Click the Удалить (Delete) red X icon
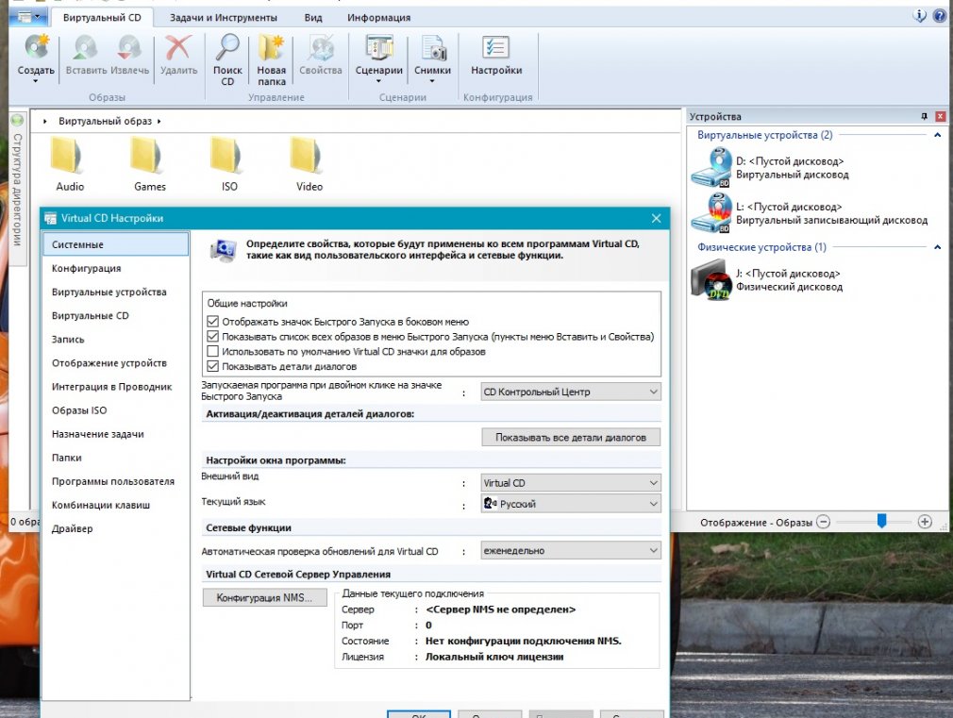953x718 pixels. [178, 49]
